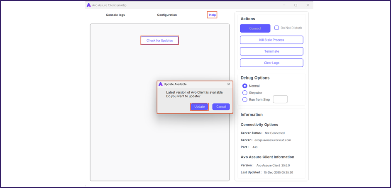Maximize the Avo Assure Client window
Image resolution: width=391 pixels, height=188 pixels.
coord(296,5)
